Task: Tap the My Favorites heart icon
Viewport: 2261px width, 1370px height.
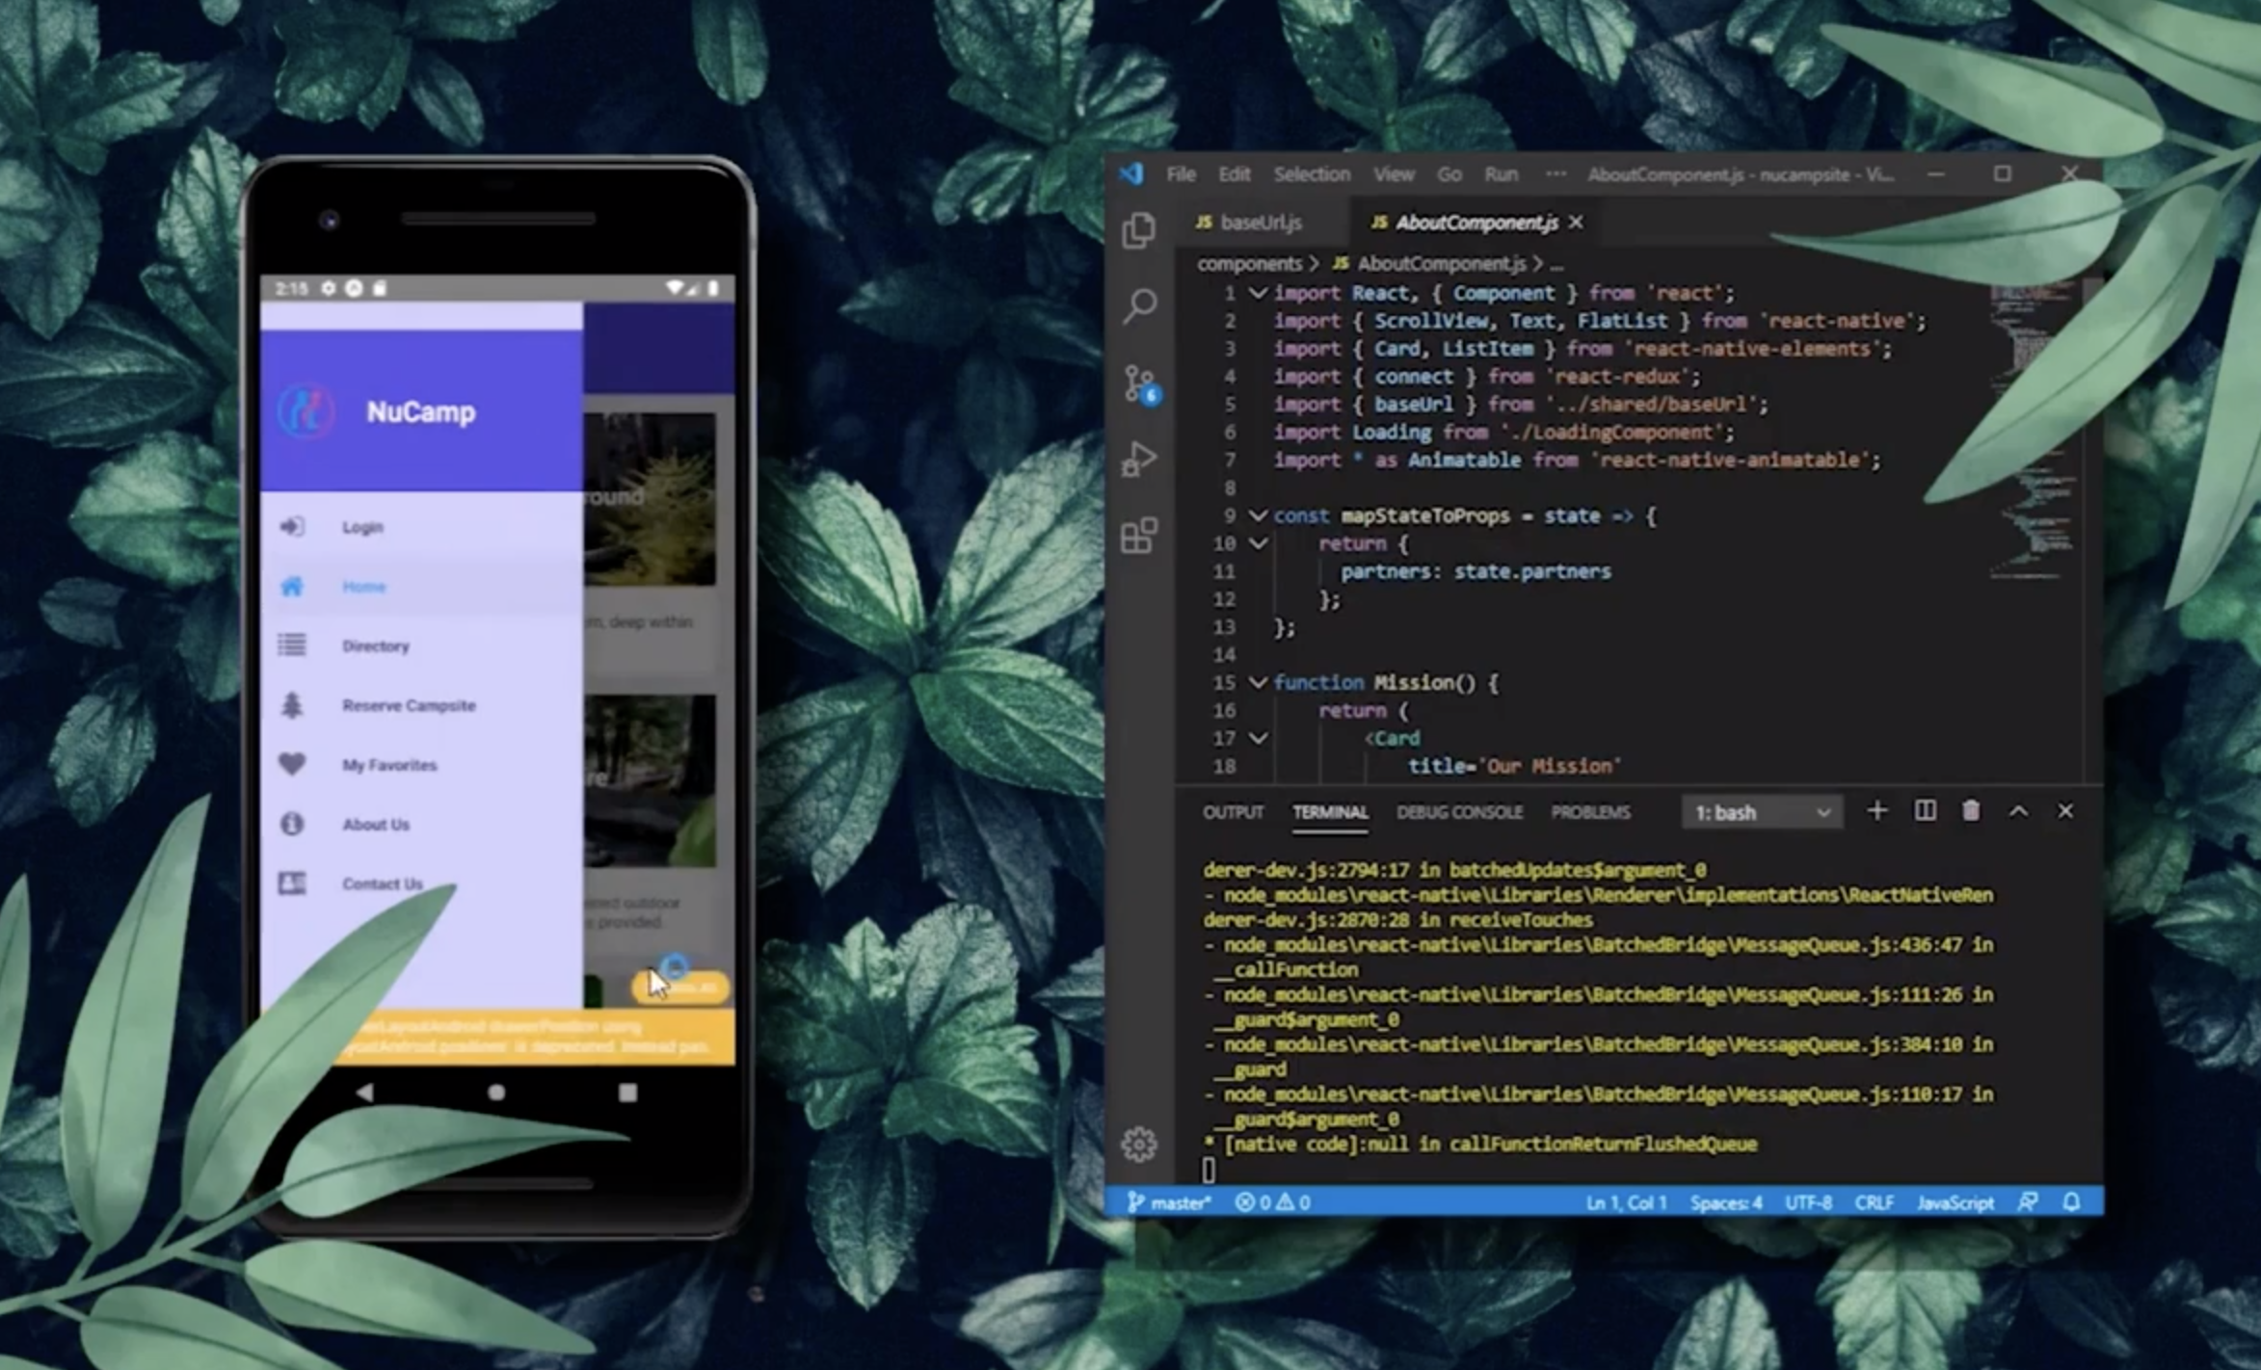Action: [292, 764]
